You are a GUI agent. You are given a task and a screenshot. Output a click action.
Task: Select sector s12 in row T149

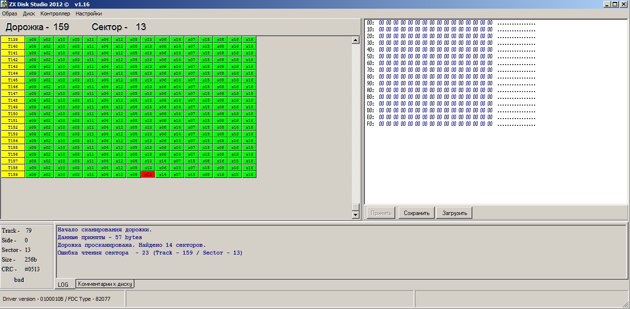coord(119,107)
